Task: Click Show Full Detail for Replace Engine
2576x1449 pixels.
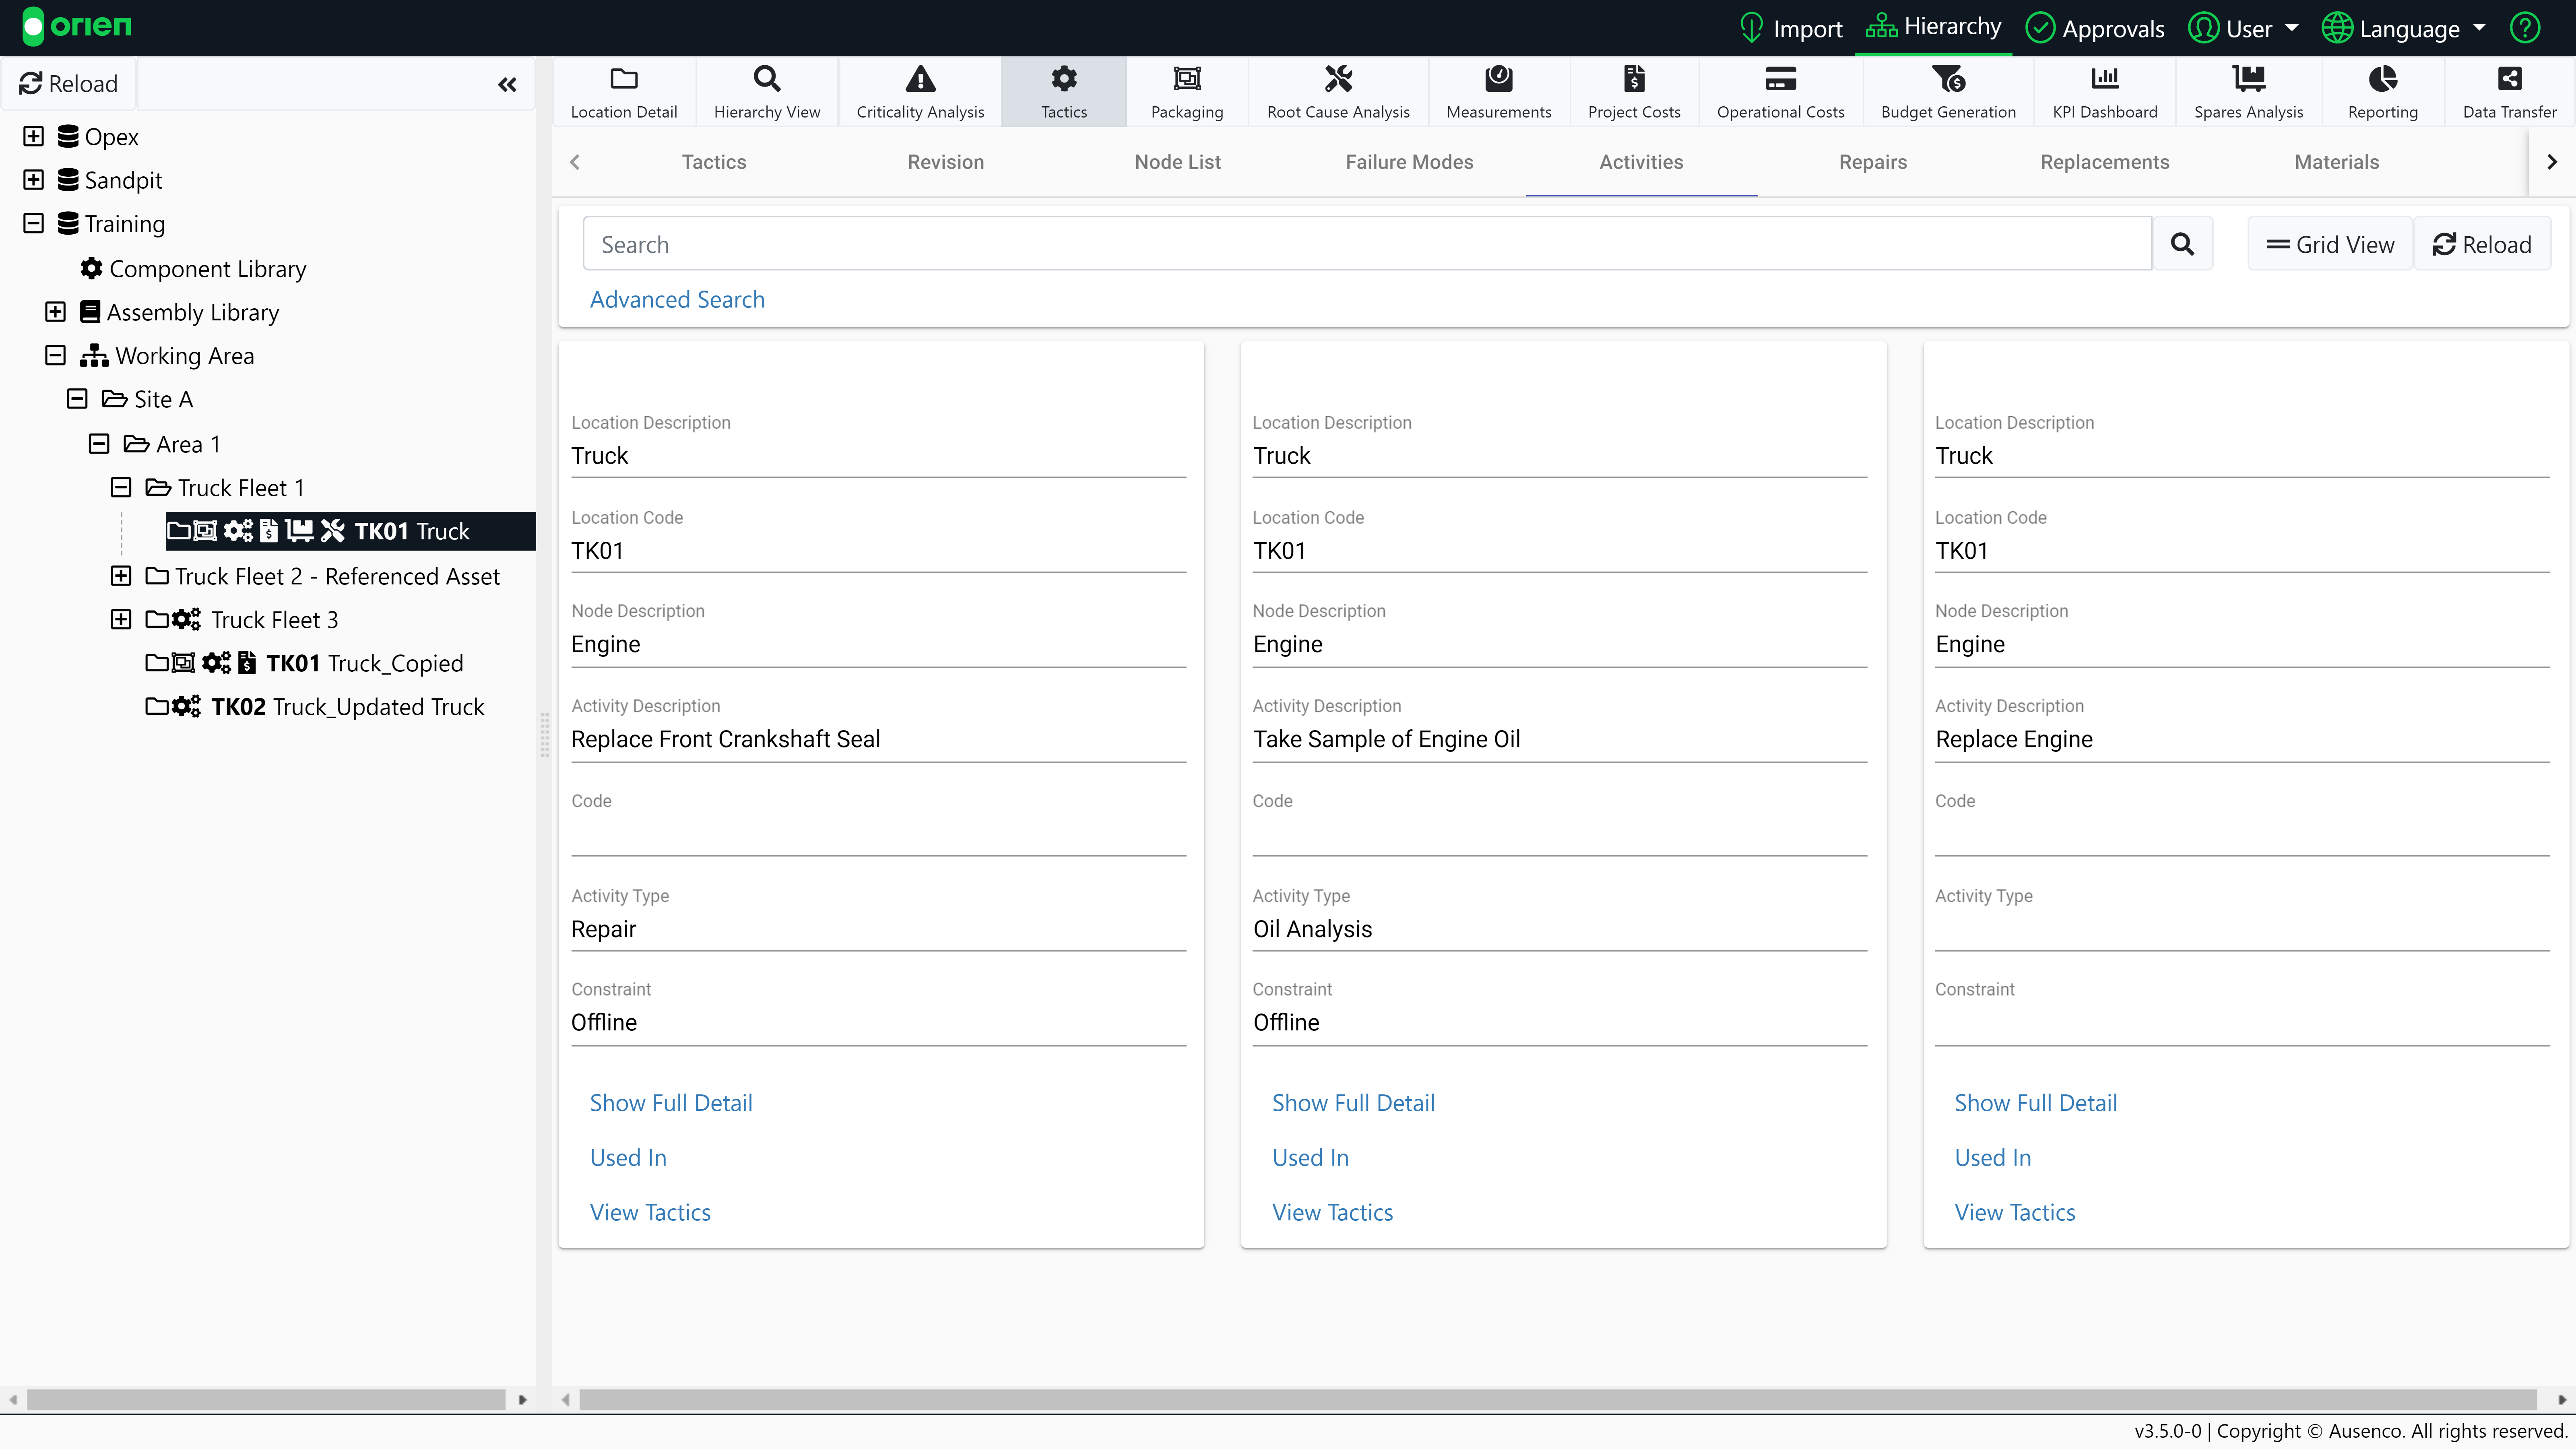Action: [x=2035, y=1102]
